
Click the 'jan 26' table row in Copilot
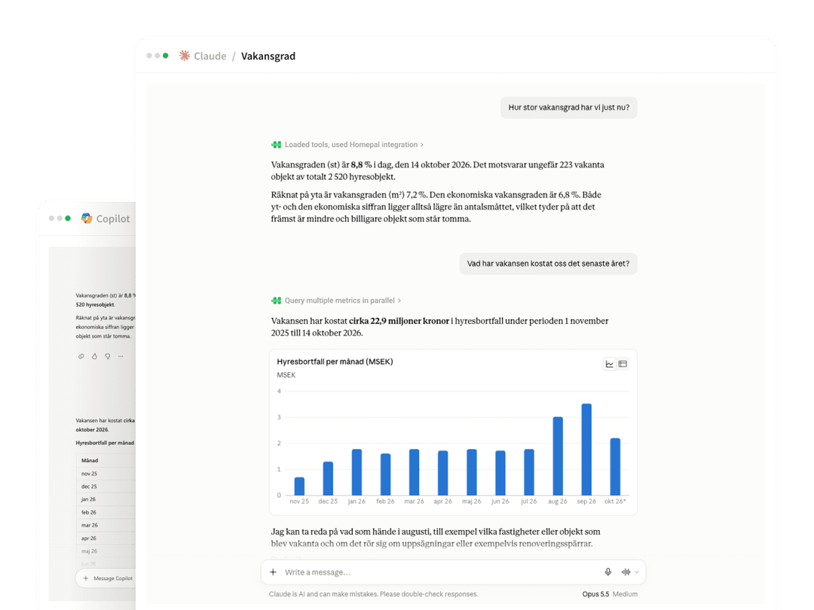pos(106,499)
